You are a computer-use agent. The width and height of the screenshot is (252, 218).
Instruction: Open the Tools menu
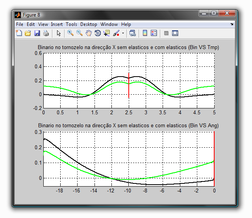(71, 24)
